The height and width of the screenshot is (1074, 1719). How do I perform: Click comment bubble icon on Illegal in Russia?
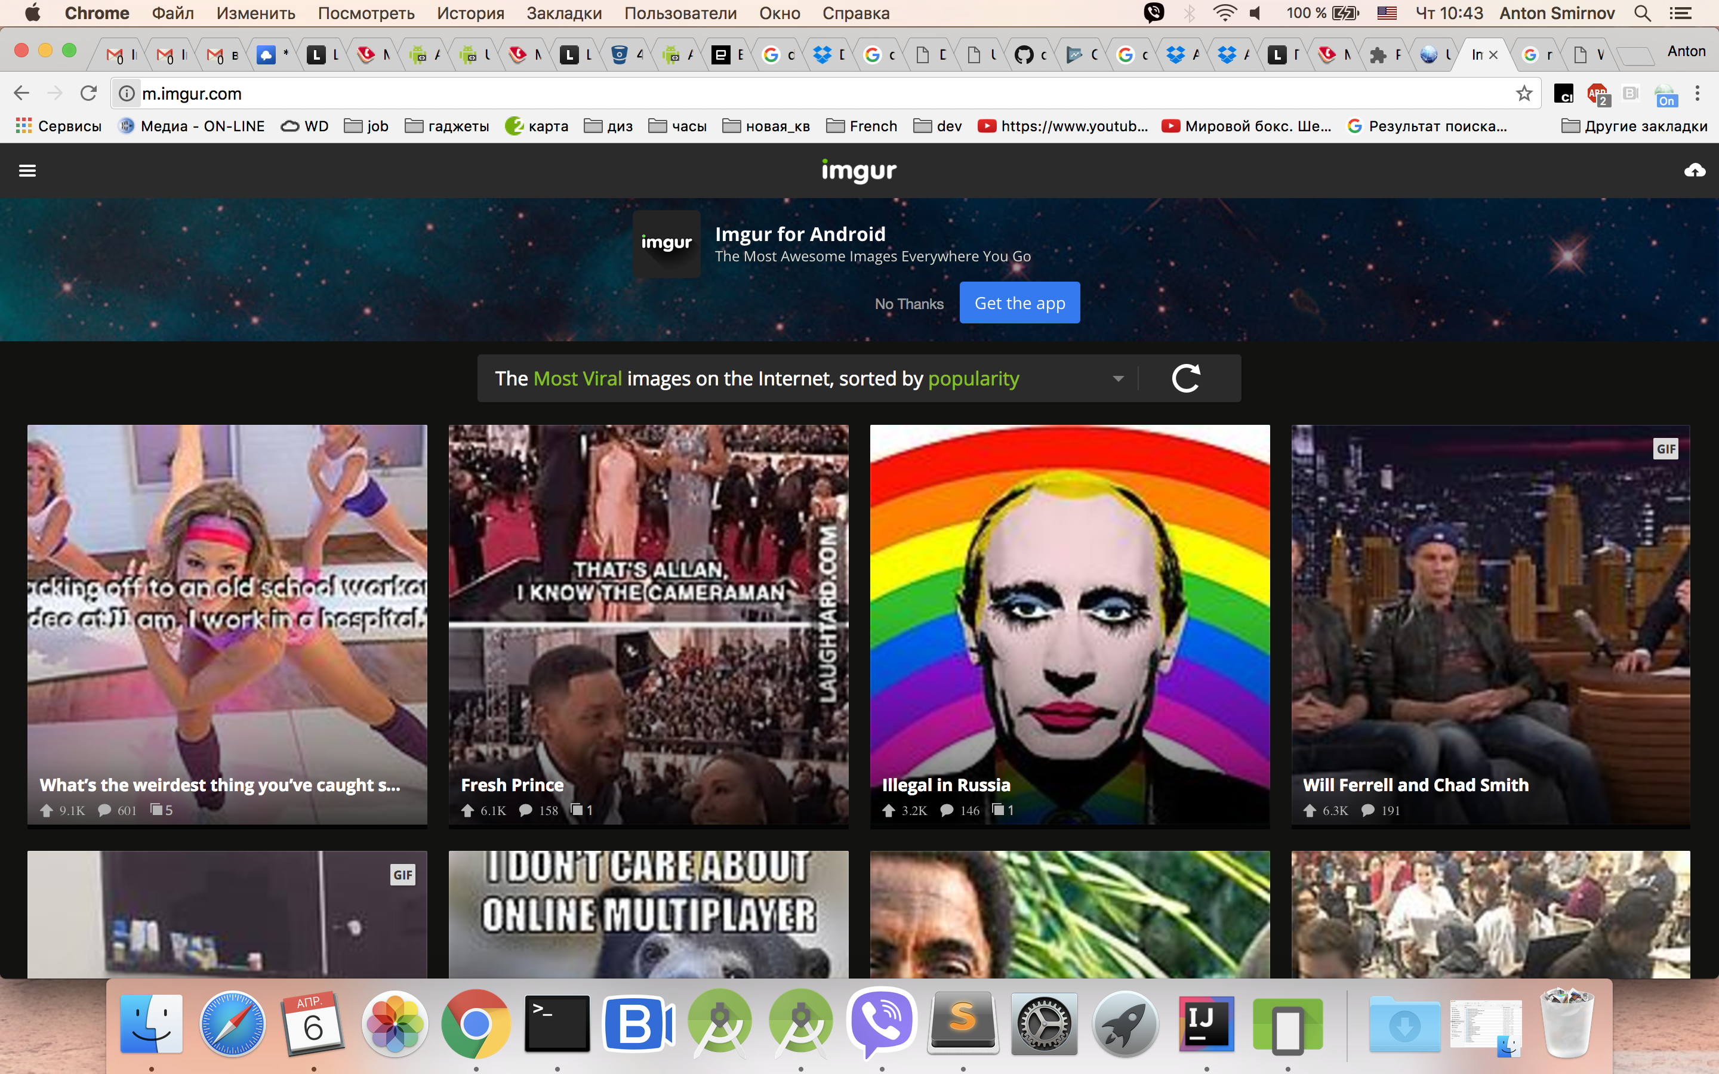click(x=946, y=810)
